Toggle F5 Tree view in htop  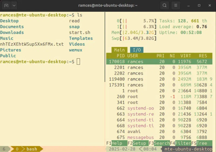point(199,143)
